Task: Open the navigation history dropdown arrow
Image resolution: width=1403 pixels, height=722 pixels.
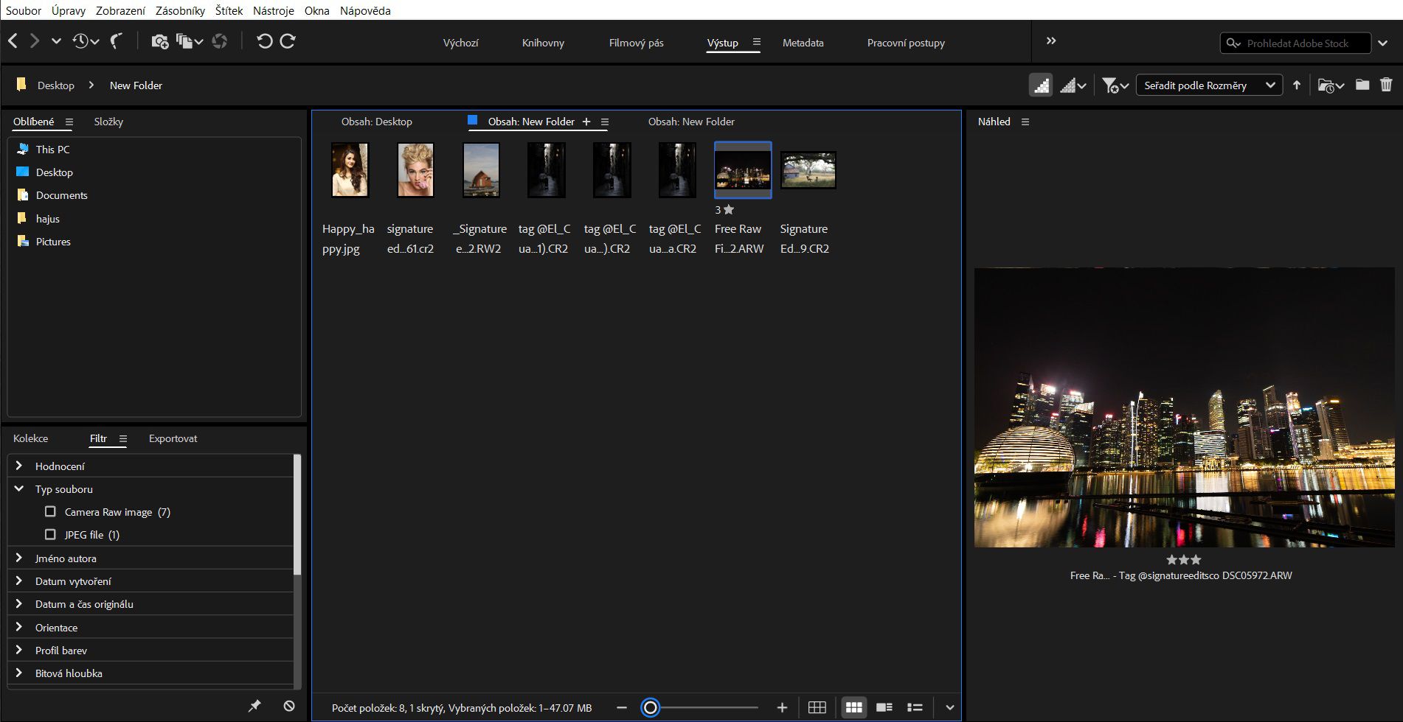Action: [x=56, y=41]
